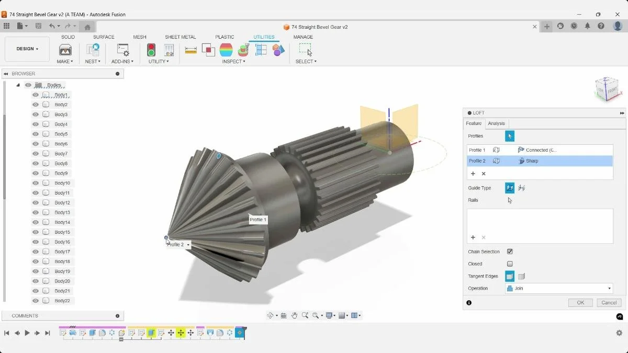This screenshot has width=628, height=353.
Task: Click the Section Analysis icon
Action: click(261, 50)
